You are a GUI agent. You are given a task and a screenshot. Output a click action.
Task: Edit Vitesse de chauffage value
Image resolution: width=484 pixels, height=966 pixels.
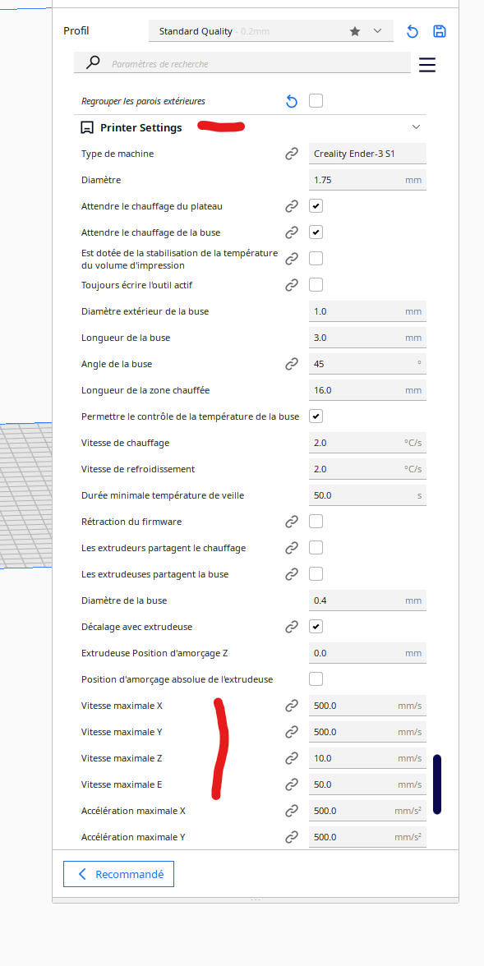[367, 442]
